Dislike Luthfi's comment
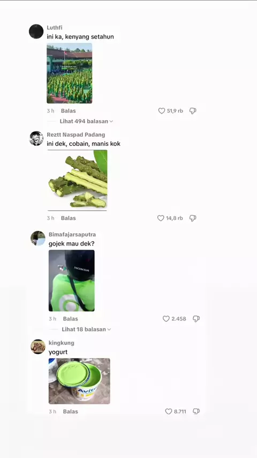Screen dimensions: 257x458 pos(193,110)
